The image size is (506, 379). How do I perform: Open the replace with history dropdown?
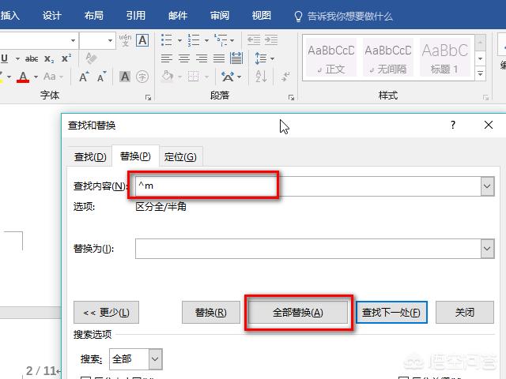[487, 249]
